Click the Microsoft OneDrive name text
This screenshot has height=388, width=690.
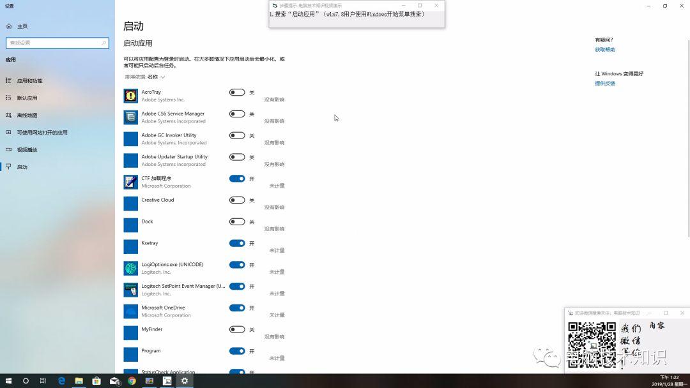pos(164,308)
